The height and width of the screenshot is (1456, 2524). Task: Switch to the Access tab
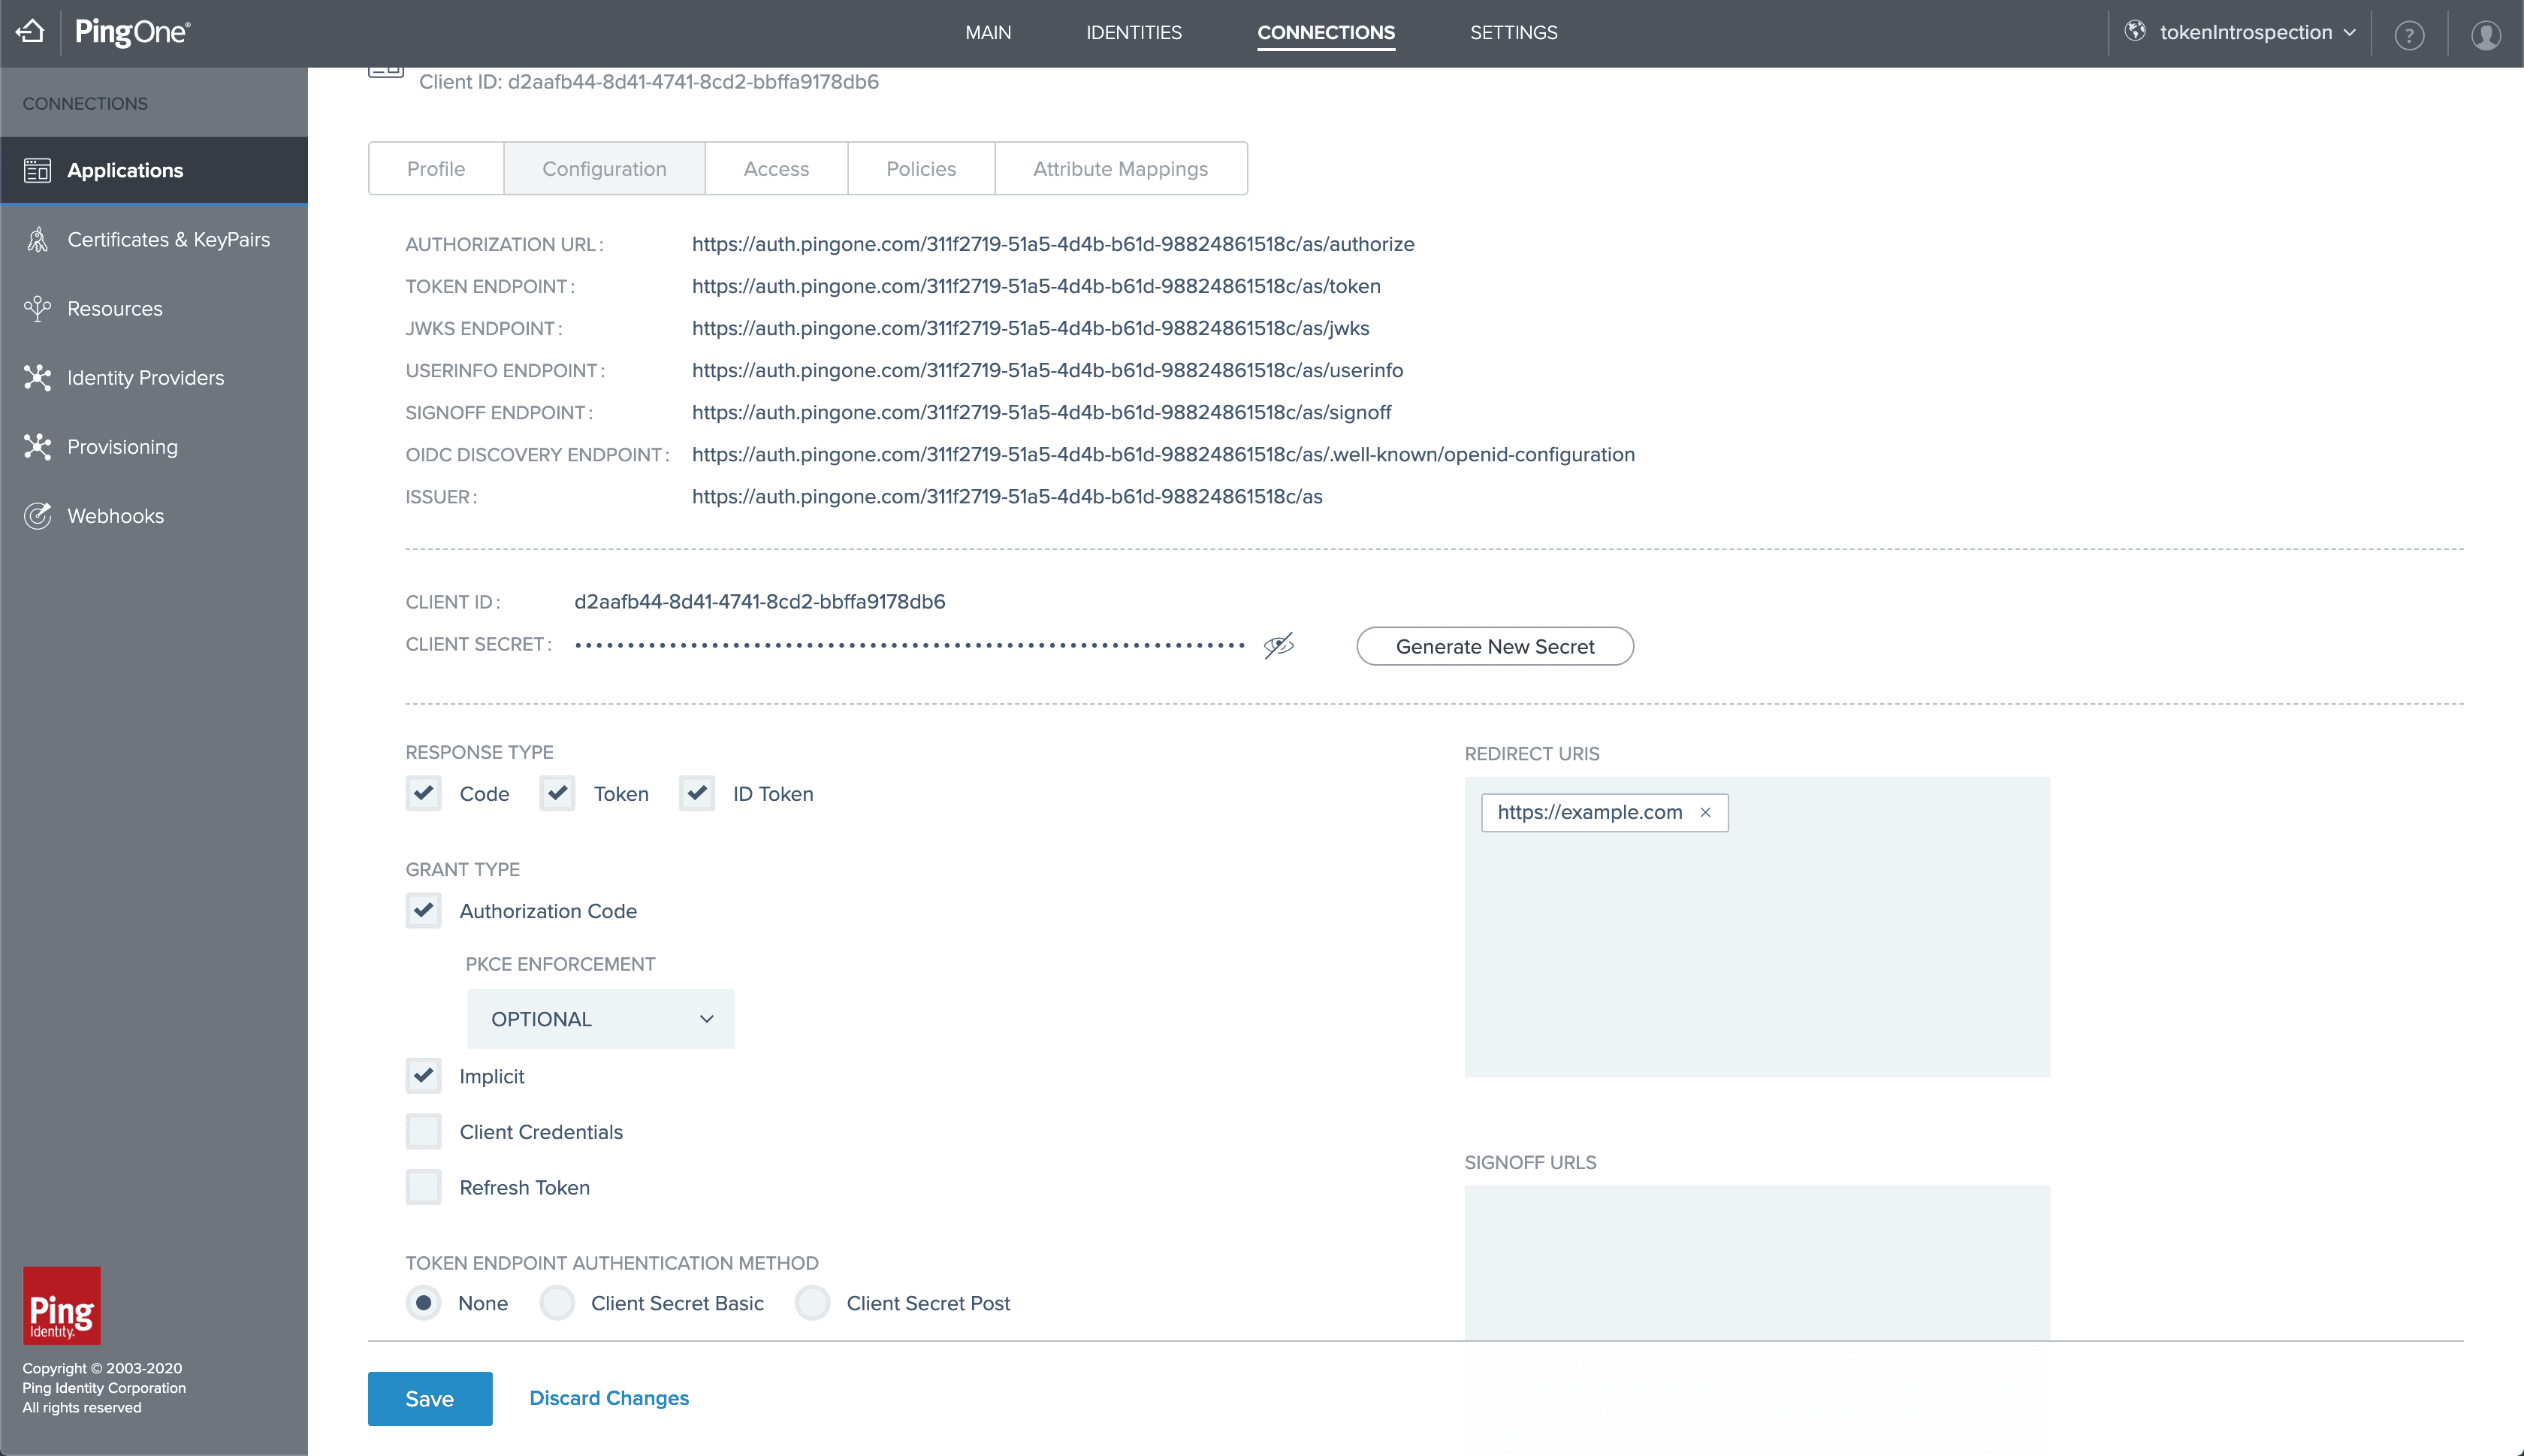coord(777,169)
